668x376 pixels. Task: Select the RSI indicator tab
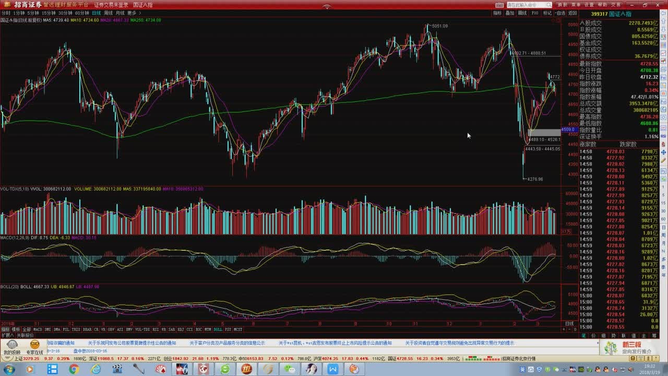coord(156,330)
